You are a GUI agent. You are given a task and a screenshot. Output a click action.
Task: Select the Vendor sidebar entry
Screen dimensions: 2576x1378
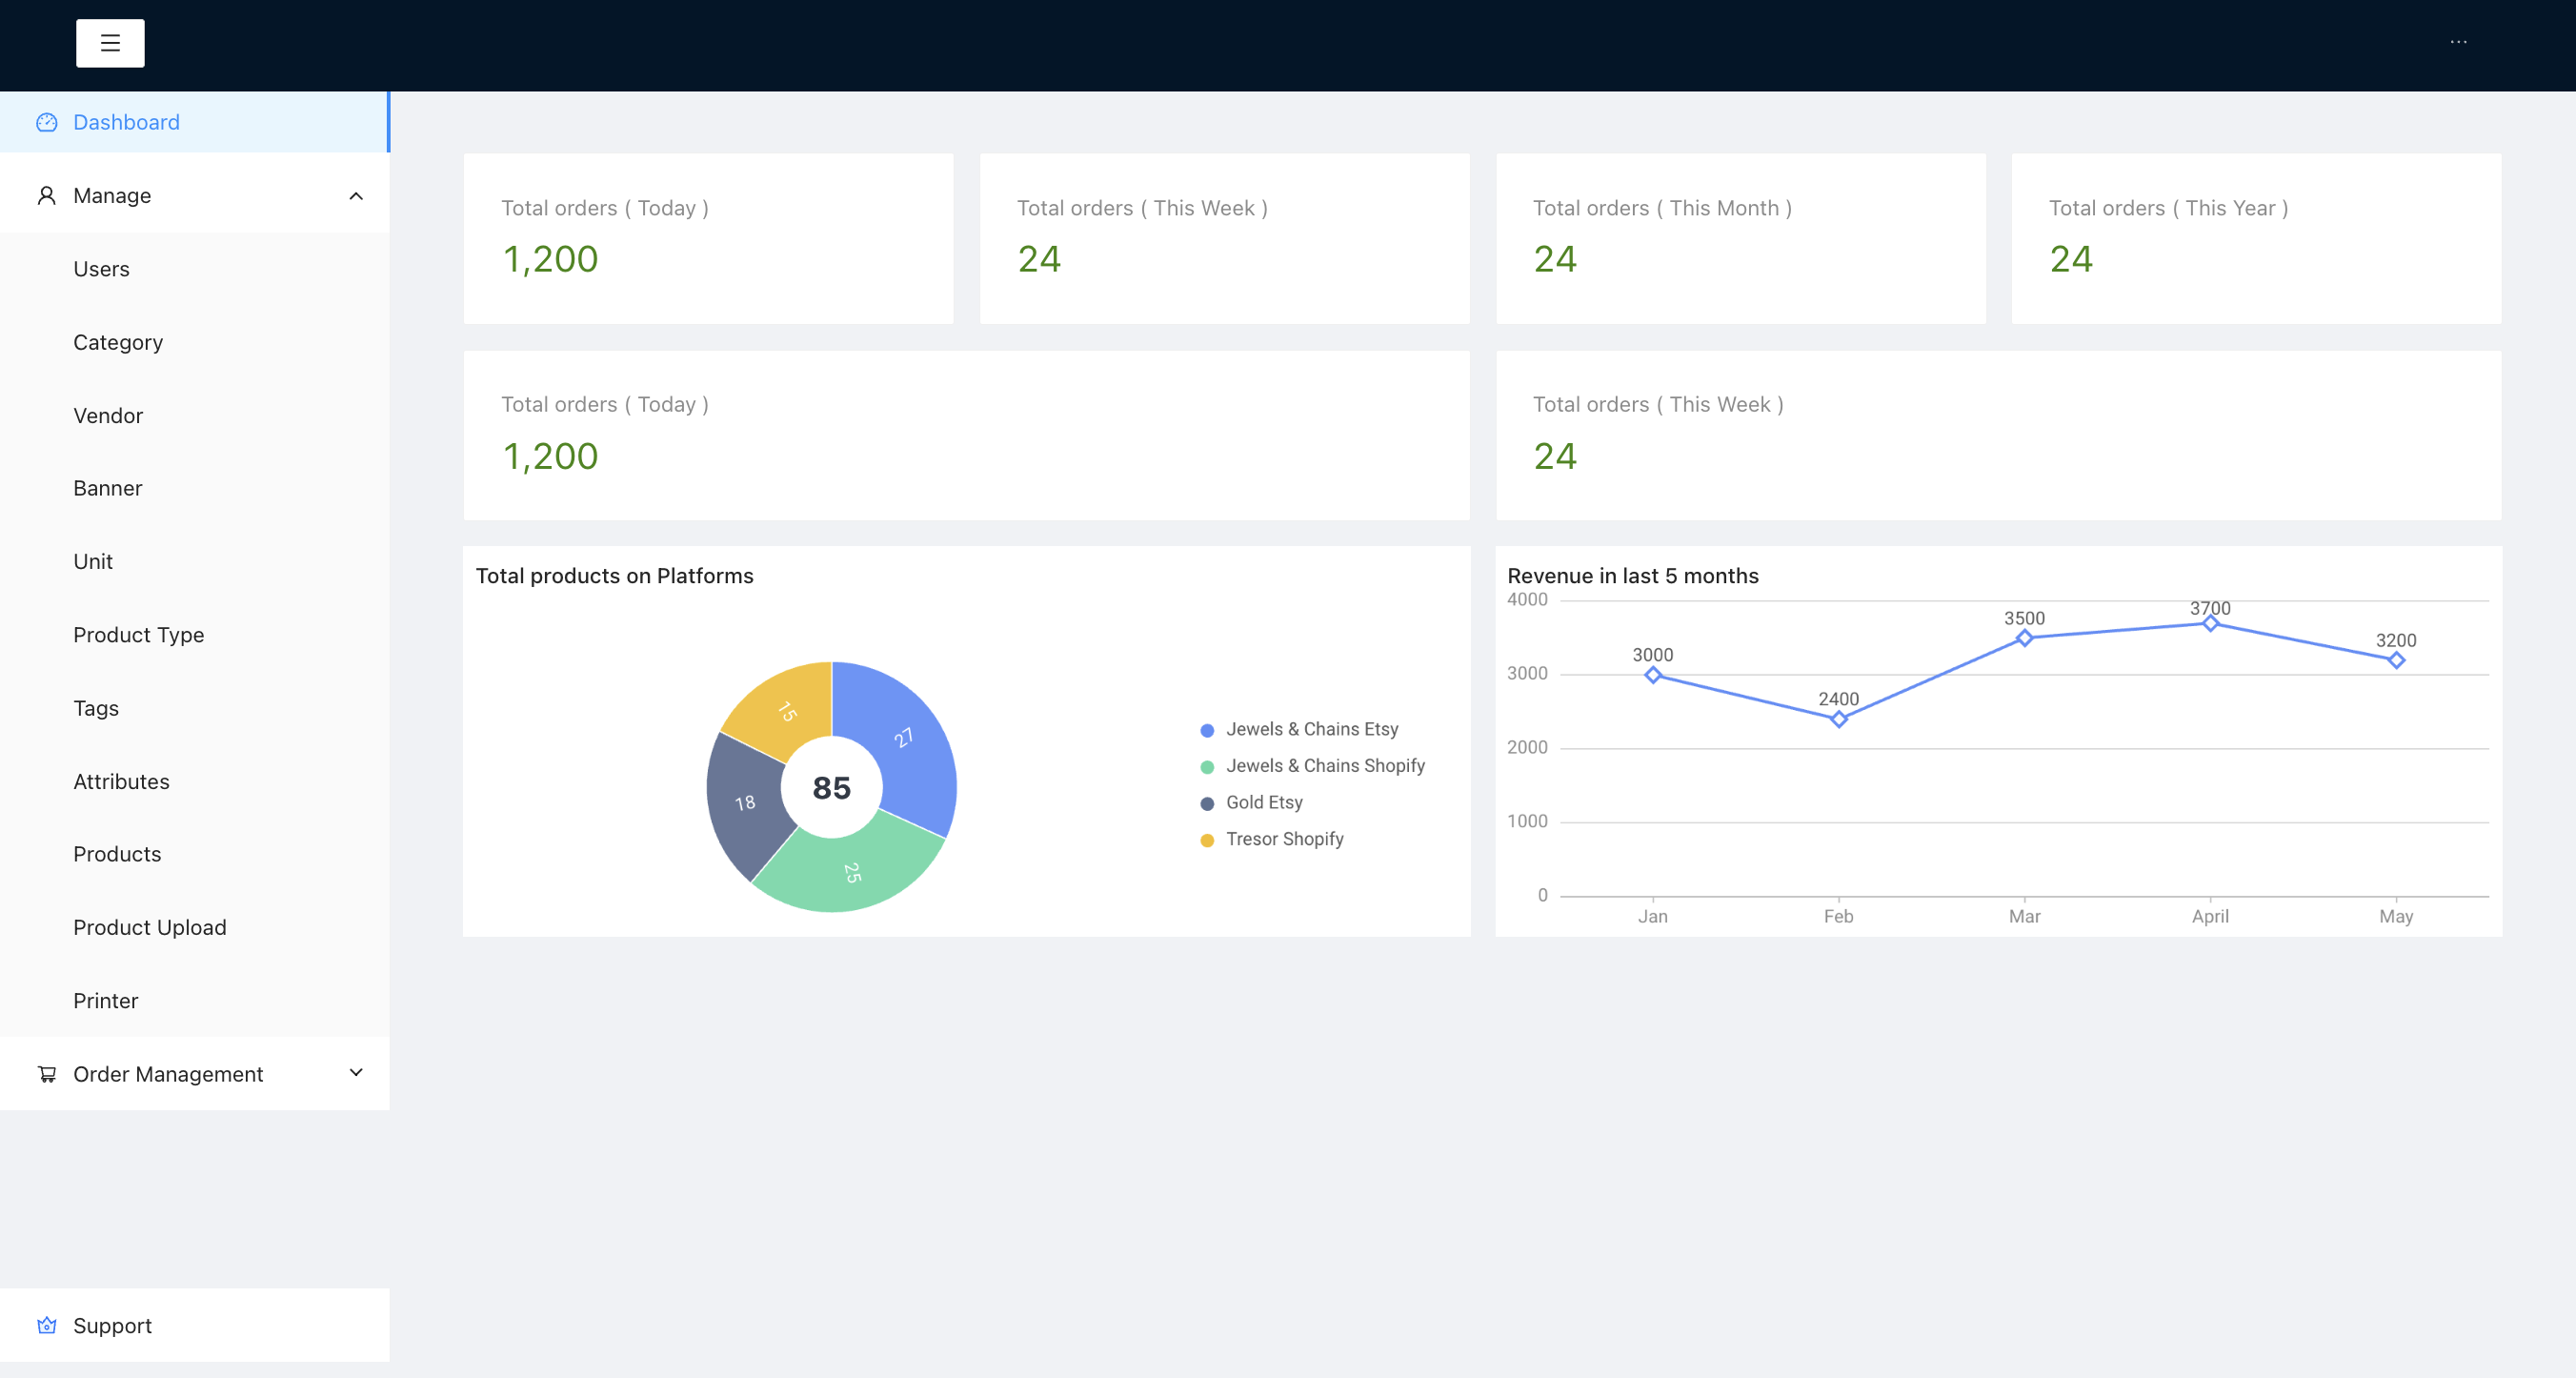pyautogui.click(x=108, y=415)
